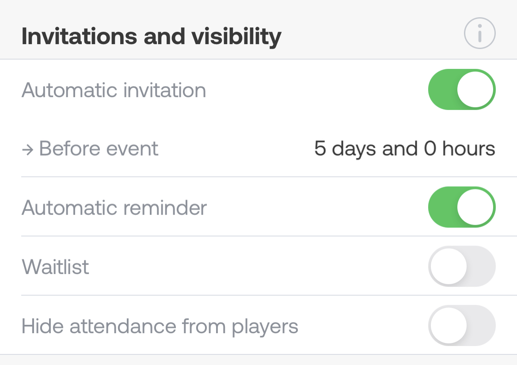
Task: Disable the Automatic invitation switch
Action: coord(462,89)
